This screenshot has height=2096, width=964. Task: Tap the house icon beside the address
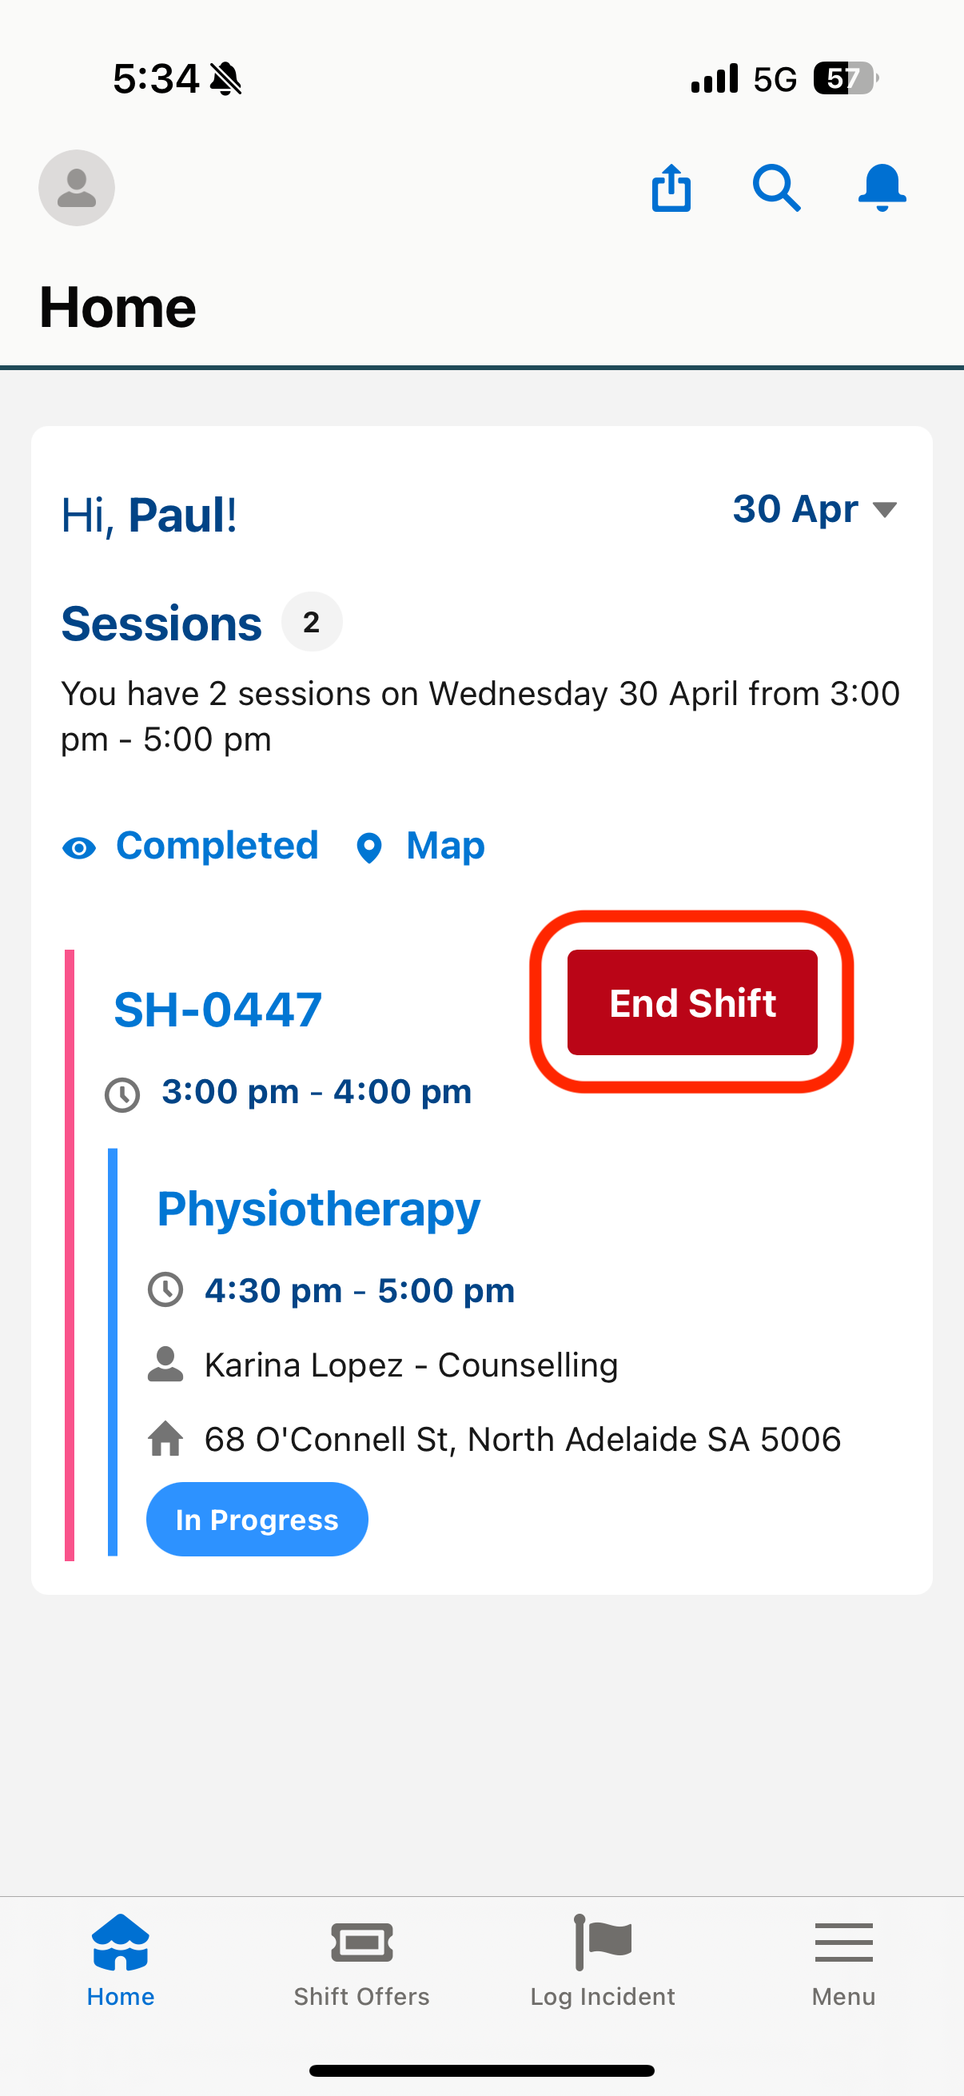[165, 1439]
